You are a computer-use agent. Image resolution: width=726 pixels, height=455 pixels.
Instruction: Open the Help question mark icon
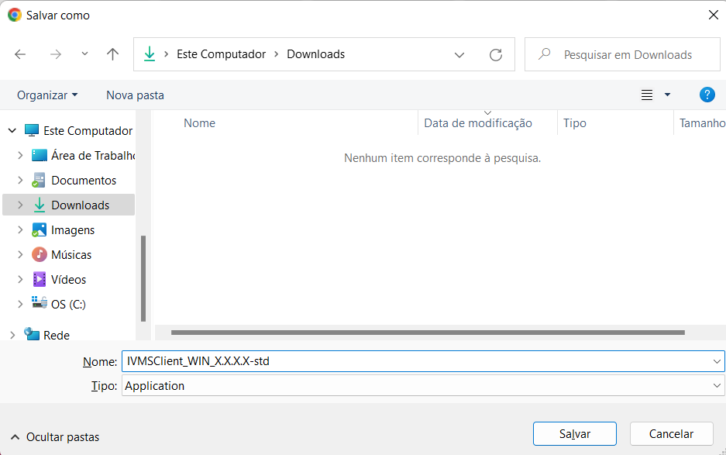(707, 95)
